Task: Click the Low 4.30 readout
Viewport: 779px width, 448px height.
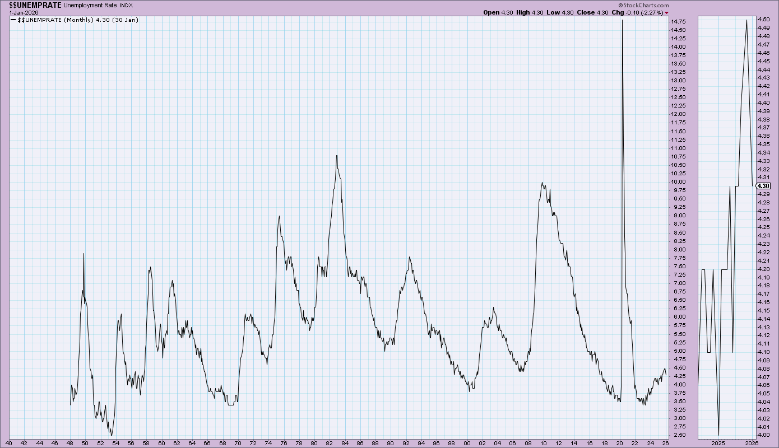Action: click(x=561, y=12)
